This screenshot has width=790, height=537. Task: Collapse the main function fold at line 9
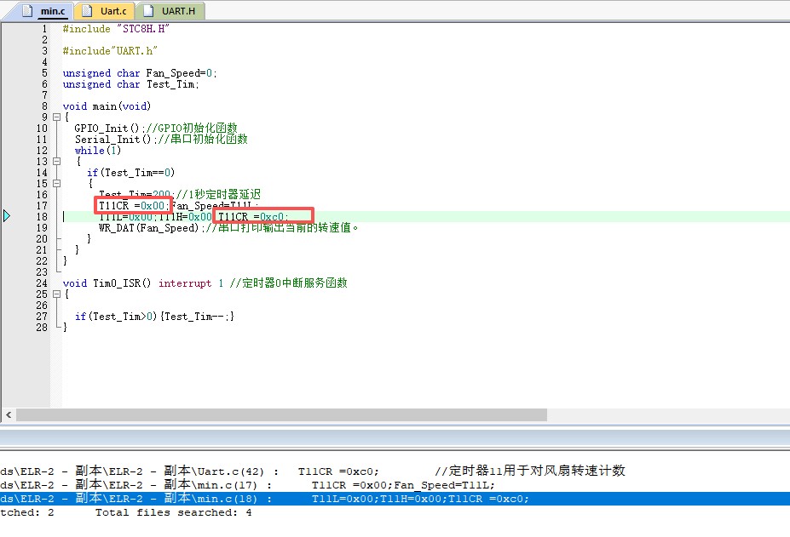click(56, 117)
